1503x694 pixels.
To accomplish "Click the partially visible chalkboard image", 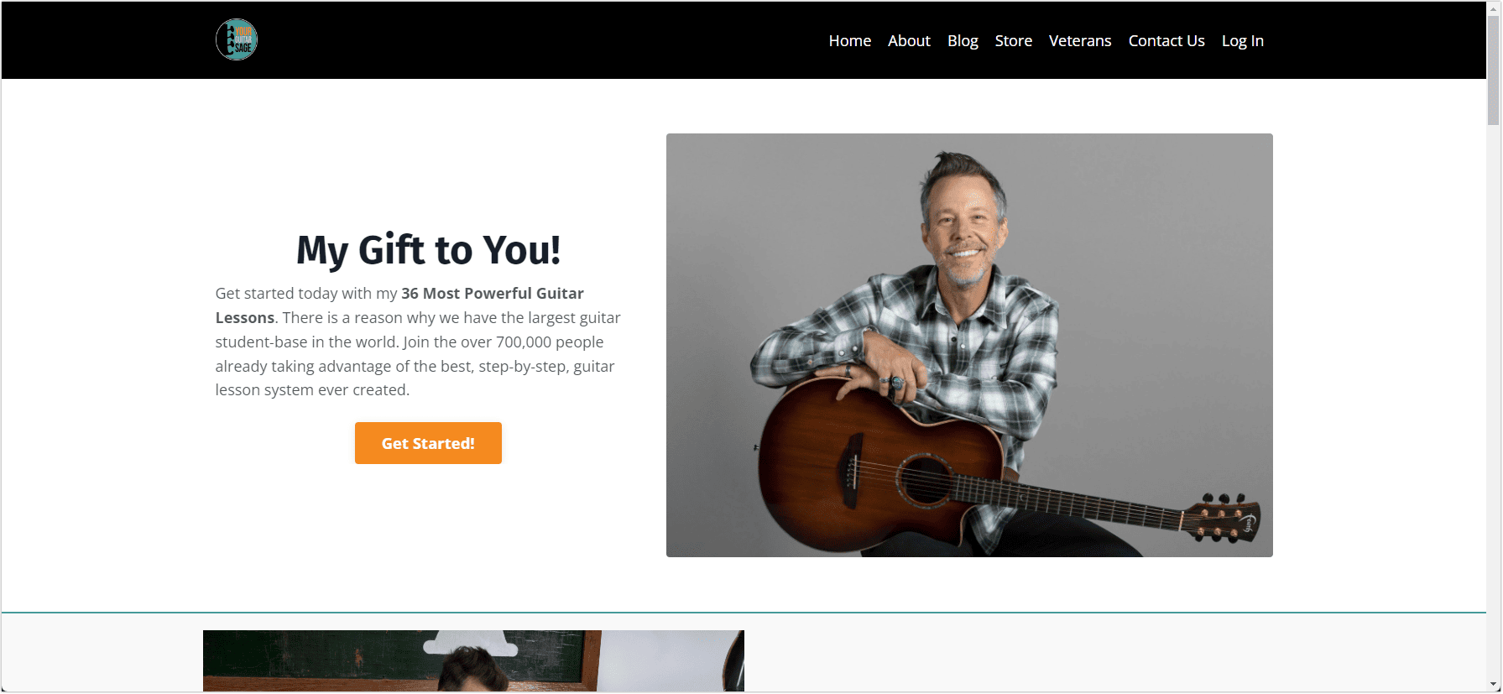I will point(473,660).
